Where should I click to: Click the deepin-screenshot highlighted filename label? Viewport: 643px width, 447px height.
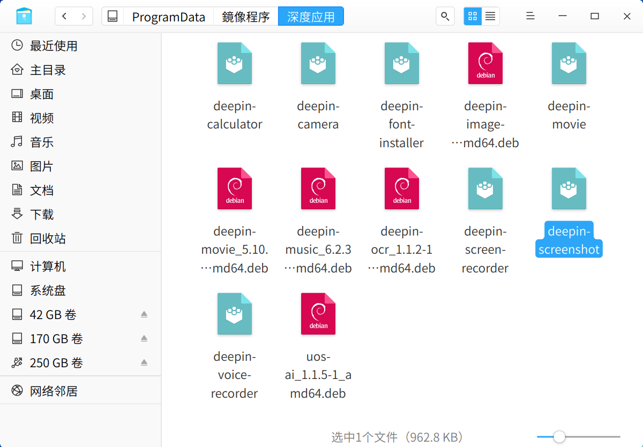click(x=569, y=240)
